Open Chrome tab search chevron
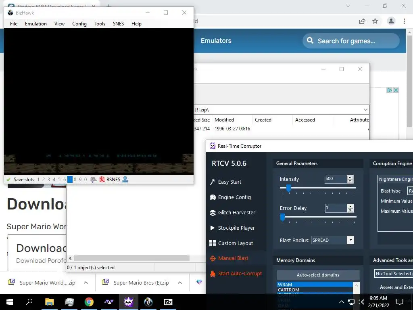 pyautogui.click(x=348, y=6)
